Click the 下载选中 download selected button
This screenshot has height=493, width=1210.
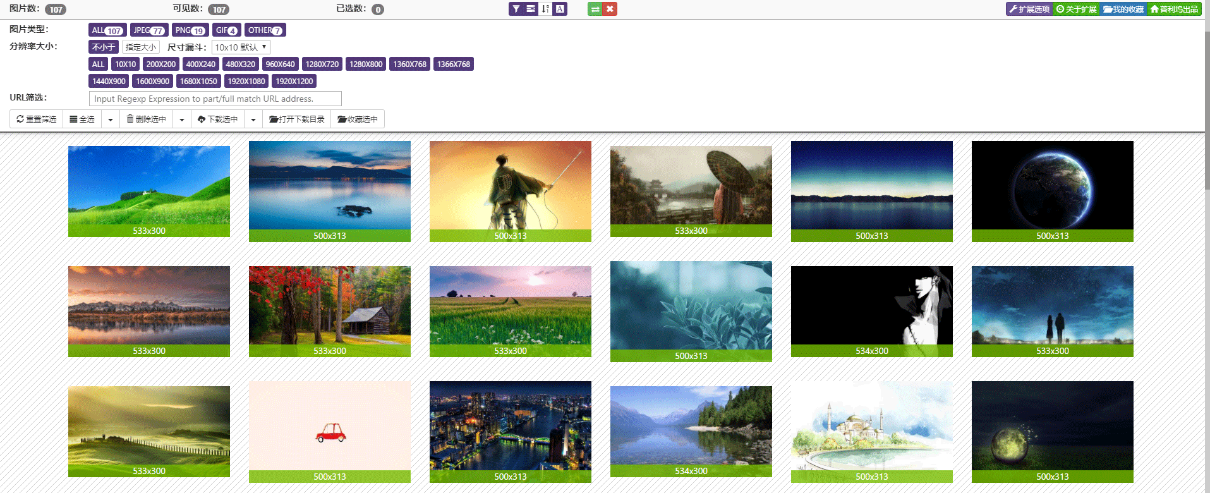(x=217, y=119)
